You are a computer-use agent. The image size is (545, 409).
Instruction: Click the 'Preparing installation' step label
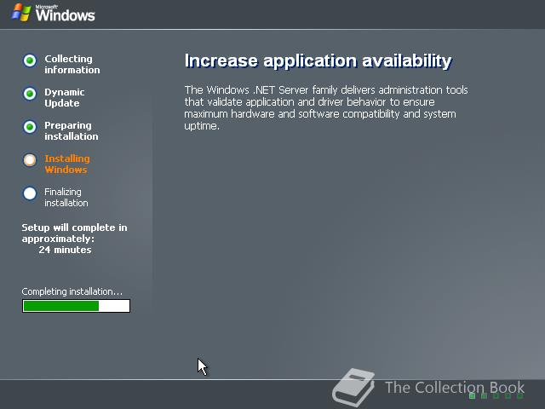point(72,130)
